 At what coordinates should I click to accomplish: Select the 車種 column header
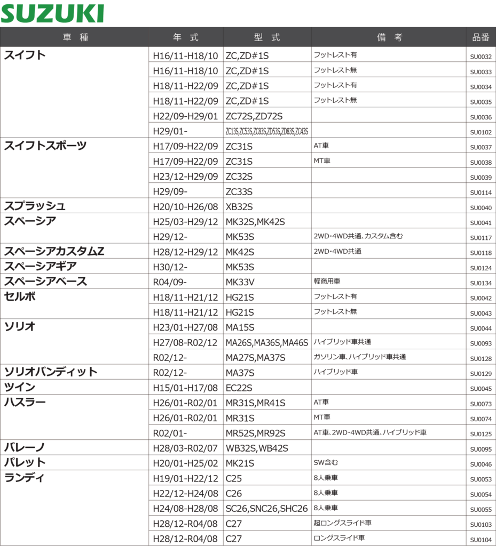(75, 37)
